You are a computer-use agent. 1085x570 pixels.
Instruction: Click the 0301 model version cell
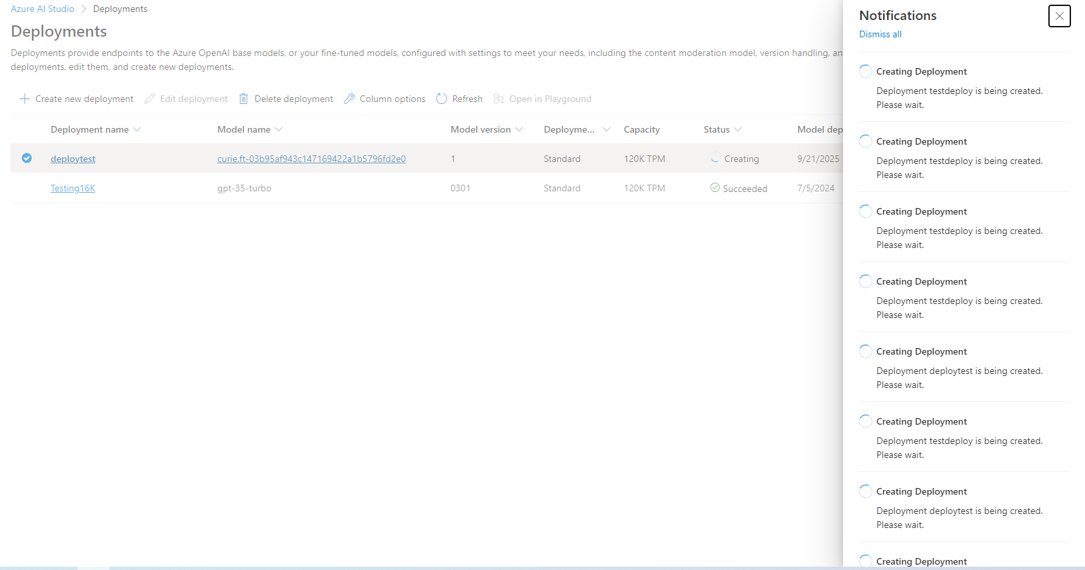coord(461,188)
